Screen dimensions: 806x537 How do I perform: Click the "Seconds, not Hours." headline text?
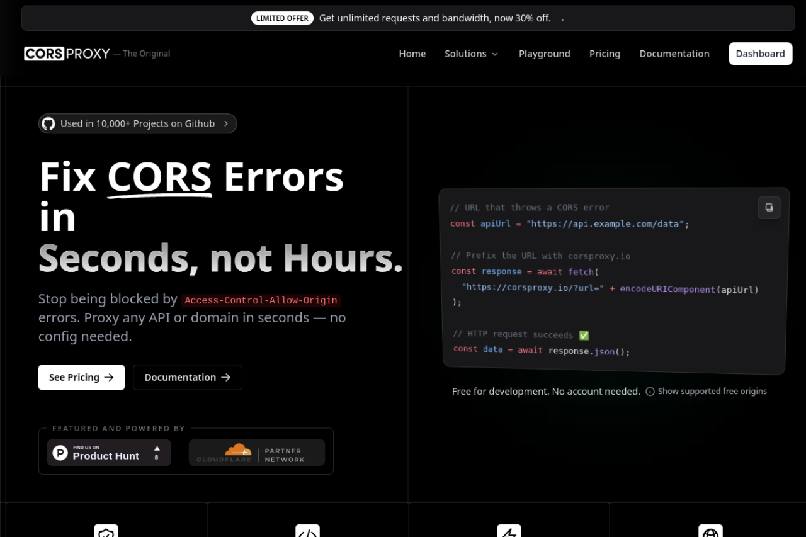point(220,257)
